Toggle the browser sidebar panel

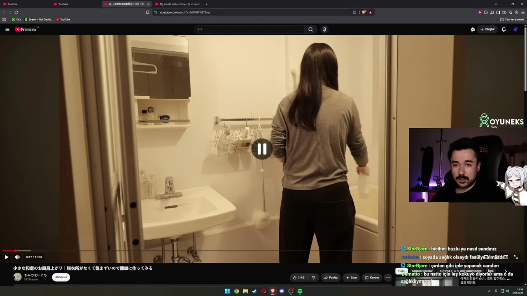pos(498,12)
